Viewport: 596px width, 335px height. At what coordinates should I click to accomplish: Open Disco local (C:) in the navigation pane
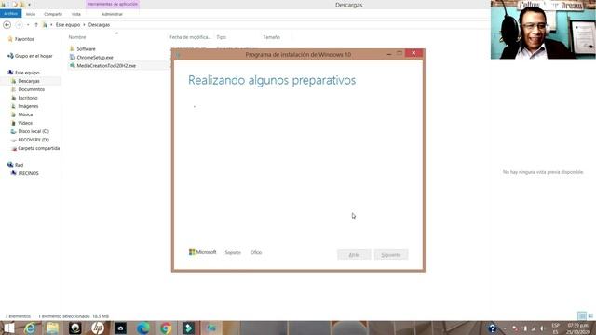(x=34, y=131)
